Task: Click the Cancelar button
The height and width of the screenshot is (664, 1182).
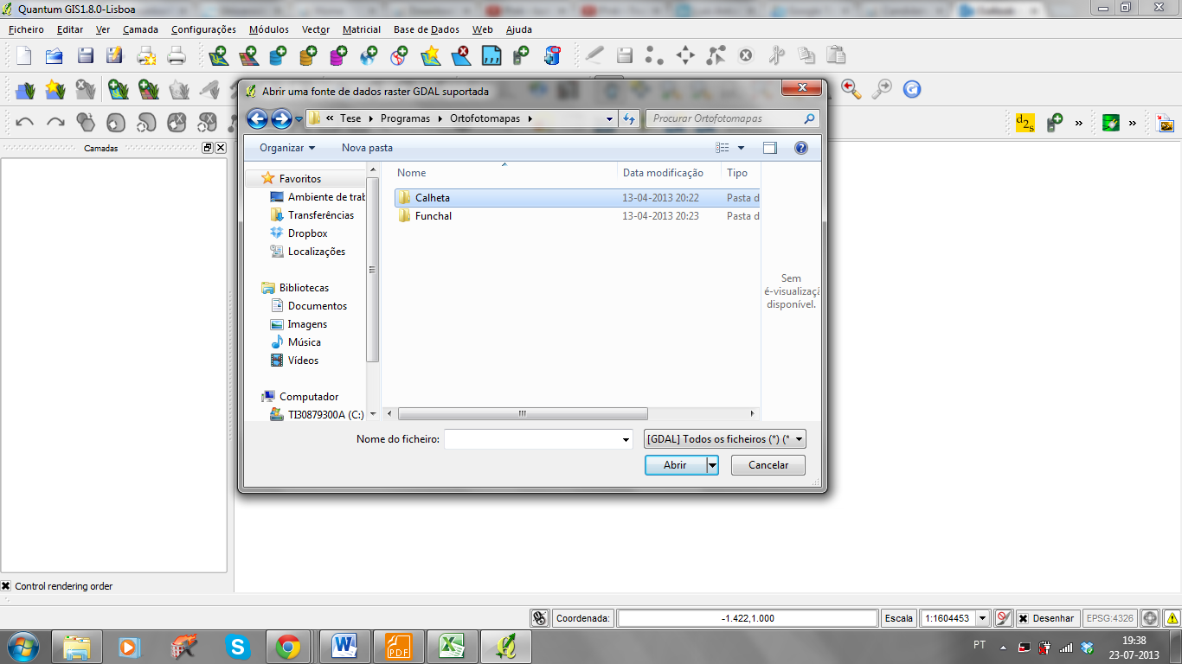Action: click(768, 465)
